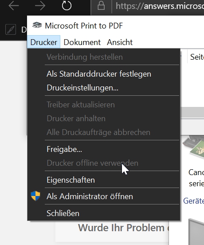The height and width of the screenshot is (245, 204).
Task: Reload the page with the refresh icon
Action: pos(67,6)
